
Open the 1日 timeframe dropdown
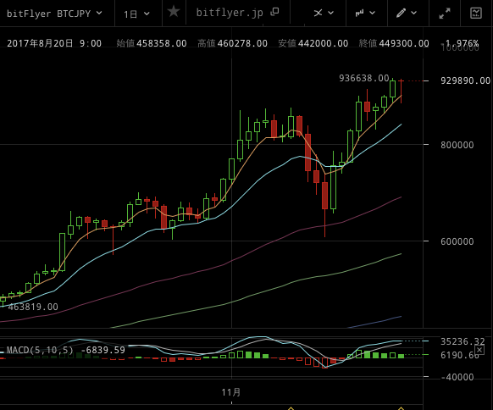(x=136, y=14)
